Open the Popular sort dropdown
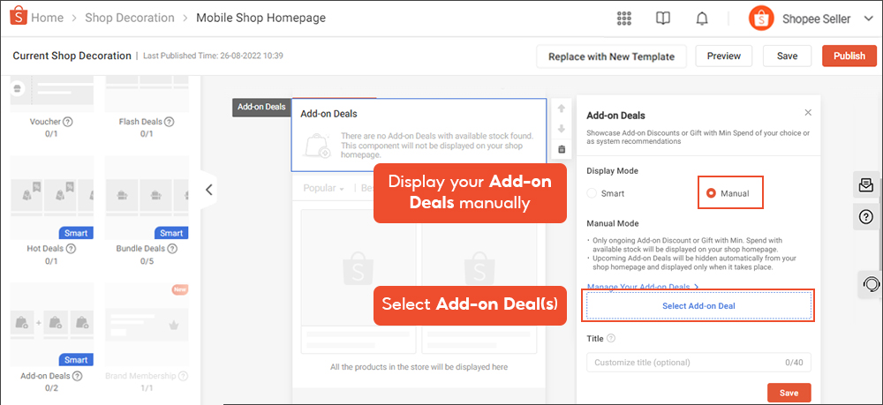The height and width of the screenshot is (405, 883). tap(323, 188)
